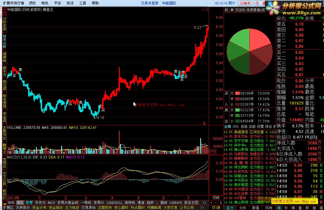This screenshot has height=210, width=324.
Task: Open the 主力轨迹 bottom tab
Action: coord(72,208)
